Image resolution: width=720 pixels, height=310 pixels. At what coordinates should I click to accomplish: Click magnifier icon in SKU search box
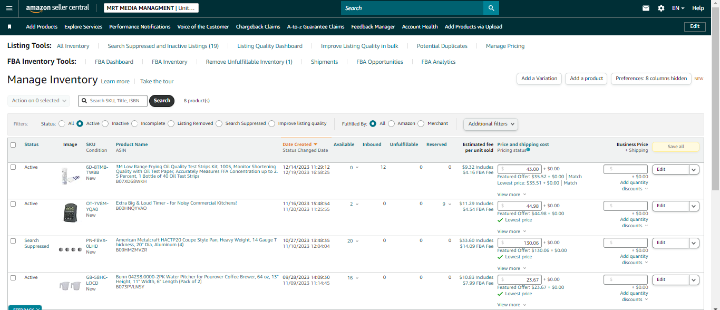(x=84, y=101)
